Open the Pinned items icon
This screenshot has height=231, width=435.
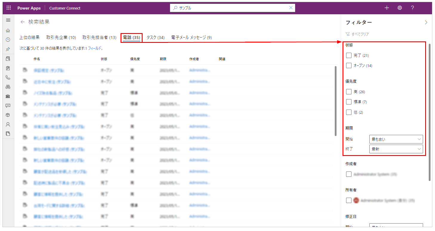tap(8, 49)
